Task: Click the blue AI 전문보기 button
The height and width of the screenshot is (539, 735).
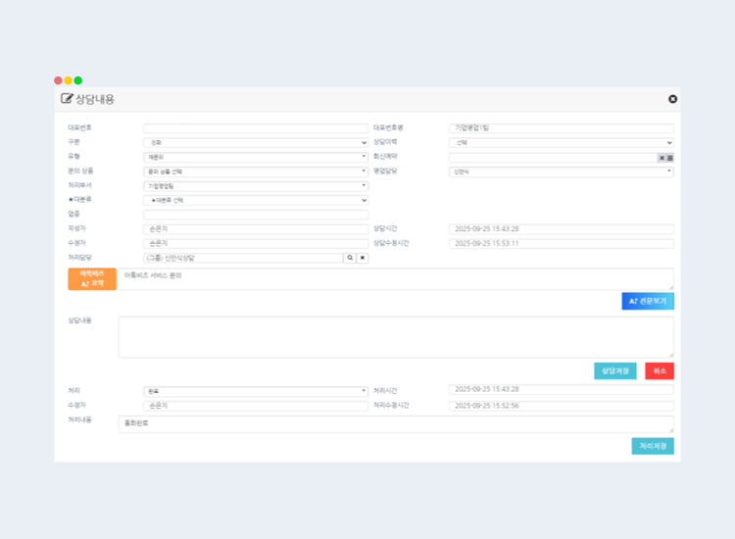Action: coord(647,301)
